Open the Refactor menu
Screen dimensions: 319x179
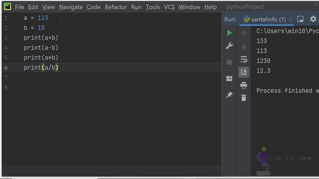tap(116, 7)
